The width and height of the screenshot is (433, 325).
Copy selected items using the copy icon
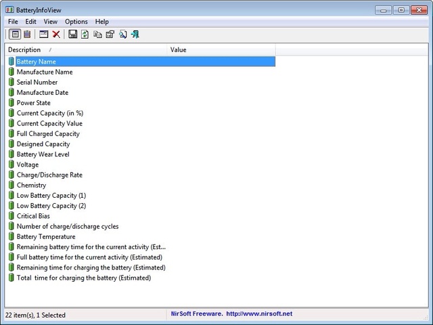click(x=97, y=35)
